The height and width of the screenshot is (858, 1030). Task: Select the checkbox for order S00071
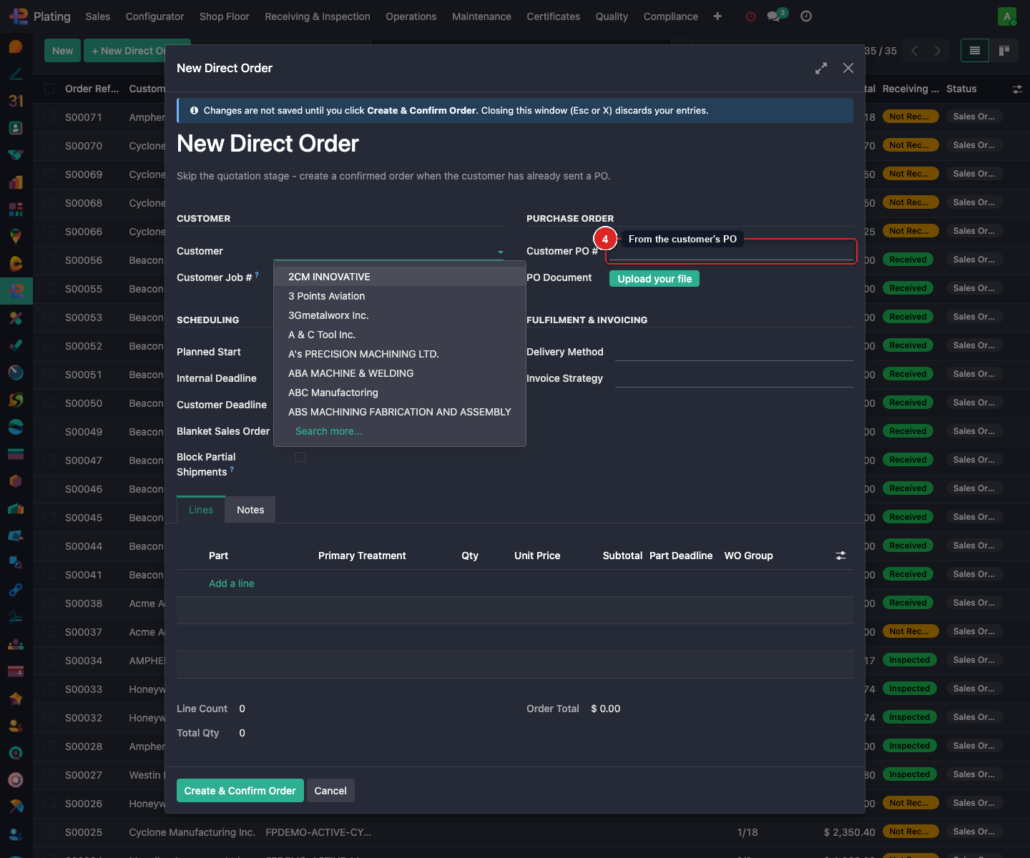(49, 117)
